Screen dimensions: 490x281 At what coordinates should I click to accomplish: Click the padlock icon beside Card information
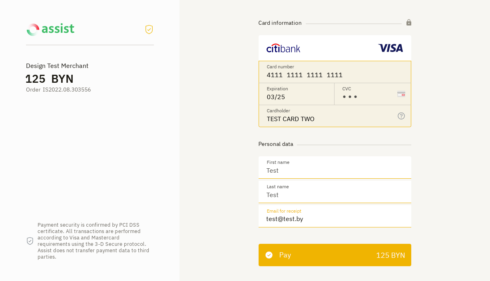(409, 22)
